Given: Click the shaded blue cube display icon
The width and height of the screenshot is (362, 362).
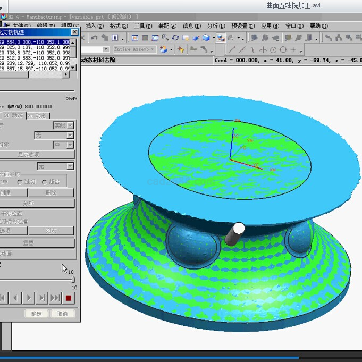Looking at the screenshot, I should click(x=205, y=38).
